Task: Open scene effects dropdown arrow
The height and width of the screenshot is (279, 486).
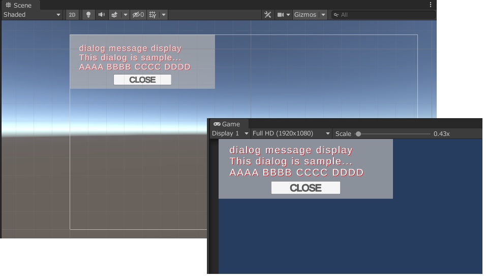Action: tap(125, 15)
